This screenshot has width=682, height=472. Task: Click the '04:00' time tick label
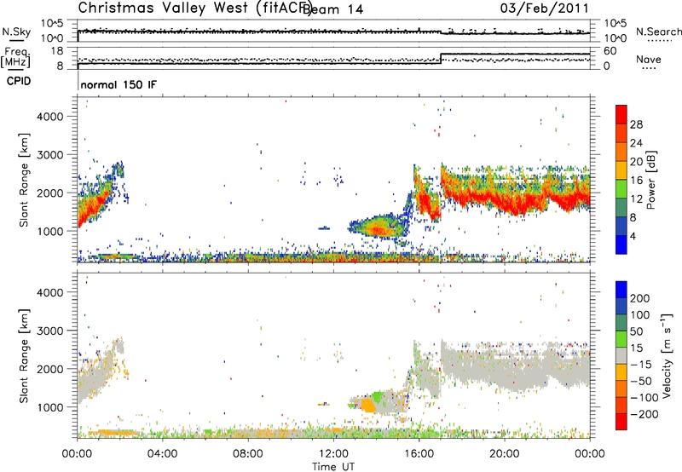click(x=162, y=454)
